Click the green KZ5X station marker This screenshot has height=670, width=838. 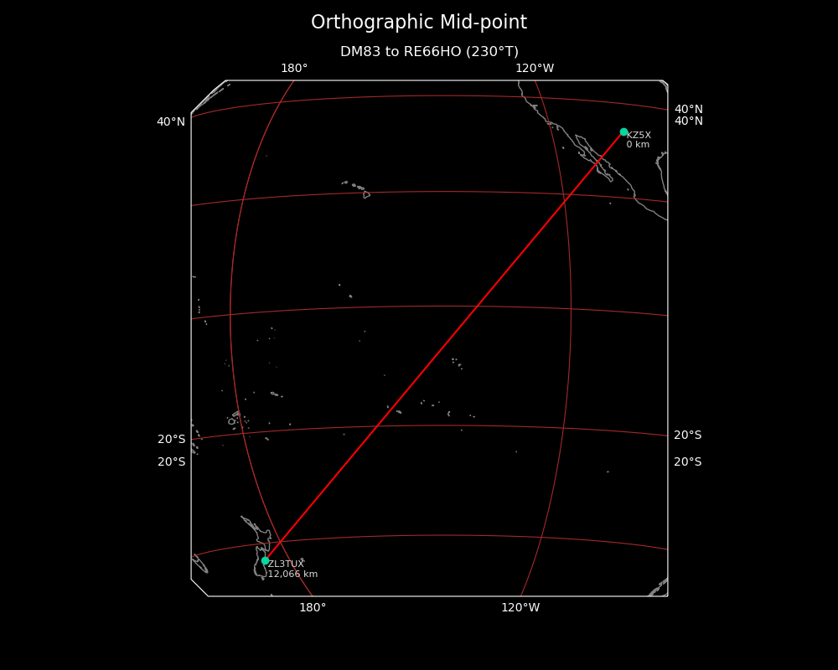click(x=623, y=131)
